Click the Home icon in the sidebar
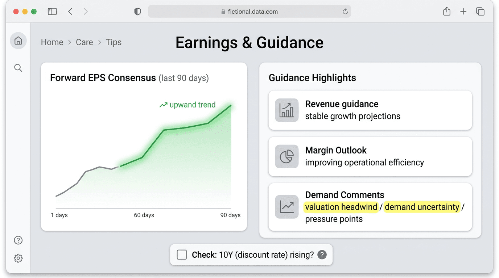 pyautogui.click(x=18, y=41)
